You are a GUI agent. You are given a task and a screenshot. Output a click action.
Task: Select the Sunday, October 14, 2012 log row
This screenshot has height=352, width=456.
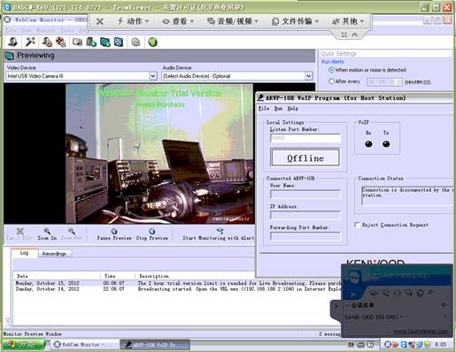click(177, 289)
